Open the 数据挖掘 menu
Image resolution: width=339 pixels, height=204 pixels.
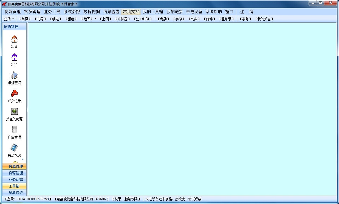point(92,12)
